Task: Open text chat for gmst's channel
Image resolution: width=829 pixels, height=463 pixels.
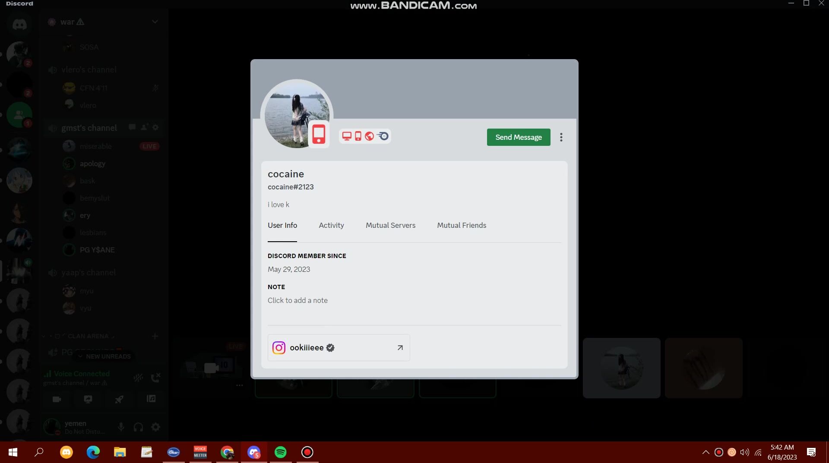Action: [x=132, y=127]
